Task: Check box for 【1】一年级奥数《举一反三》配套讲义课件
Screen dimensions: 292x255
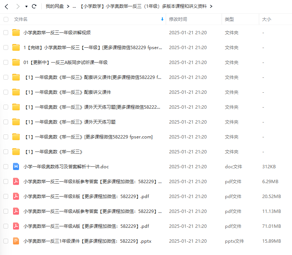Action: click(6, 92)
